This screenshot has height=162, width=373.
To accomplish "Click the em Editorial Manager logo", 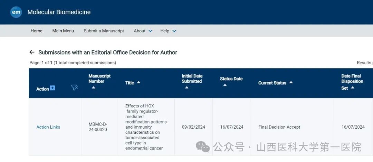I will click(x=16, y=12).
